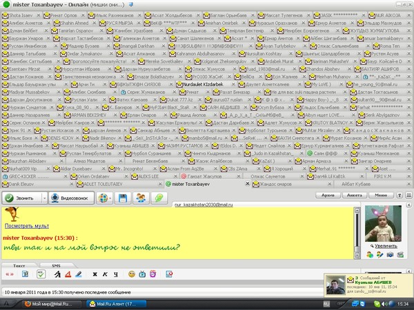Choose font color red A icon
This screenshot has width=414, height=310.
(x=68, y=274)
